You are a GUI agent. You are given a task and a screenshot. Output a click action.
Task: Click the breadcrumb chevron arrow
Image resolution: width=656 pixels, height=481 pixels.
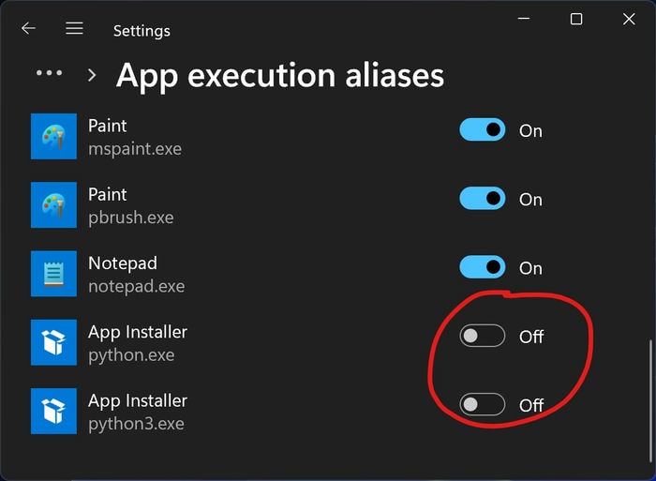coord(92,75)
